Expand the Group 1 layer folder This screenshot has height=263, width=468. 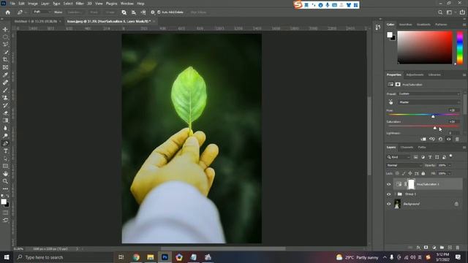(395, 194)
